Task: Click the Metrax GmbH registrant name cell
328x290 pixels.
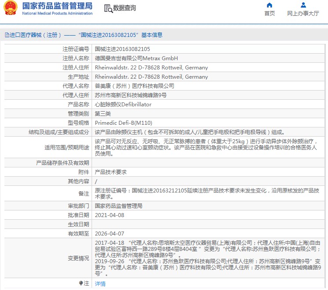Action: pyautogui.click(x=136, y=58)
